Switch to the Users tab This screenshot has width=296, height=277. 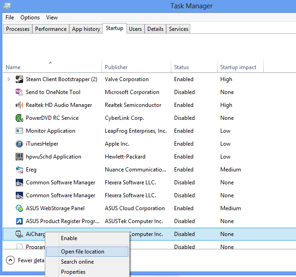[x=135, y=29]
